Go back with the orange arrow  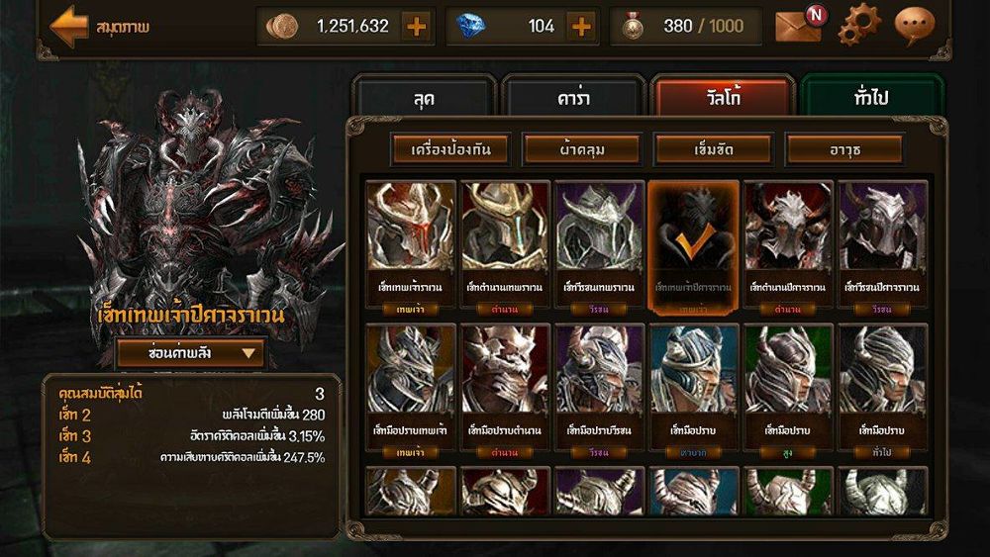[x=68, y=27]
